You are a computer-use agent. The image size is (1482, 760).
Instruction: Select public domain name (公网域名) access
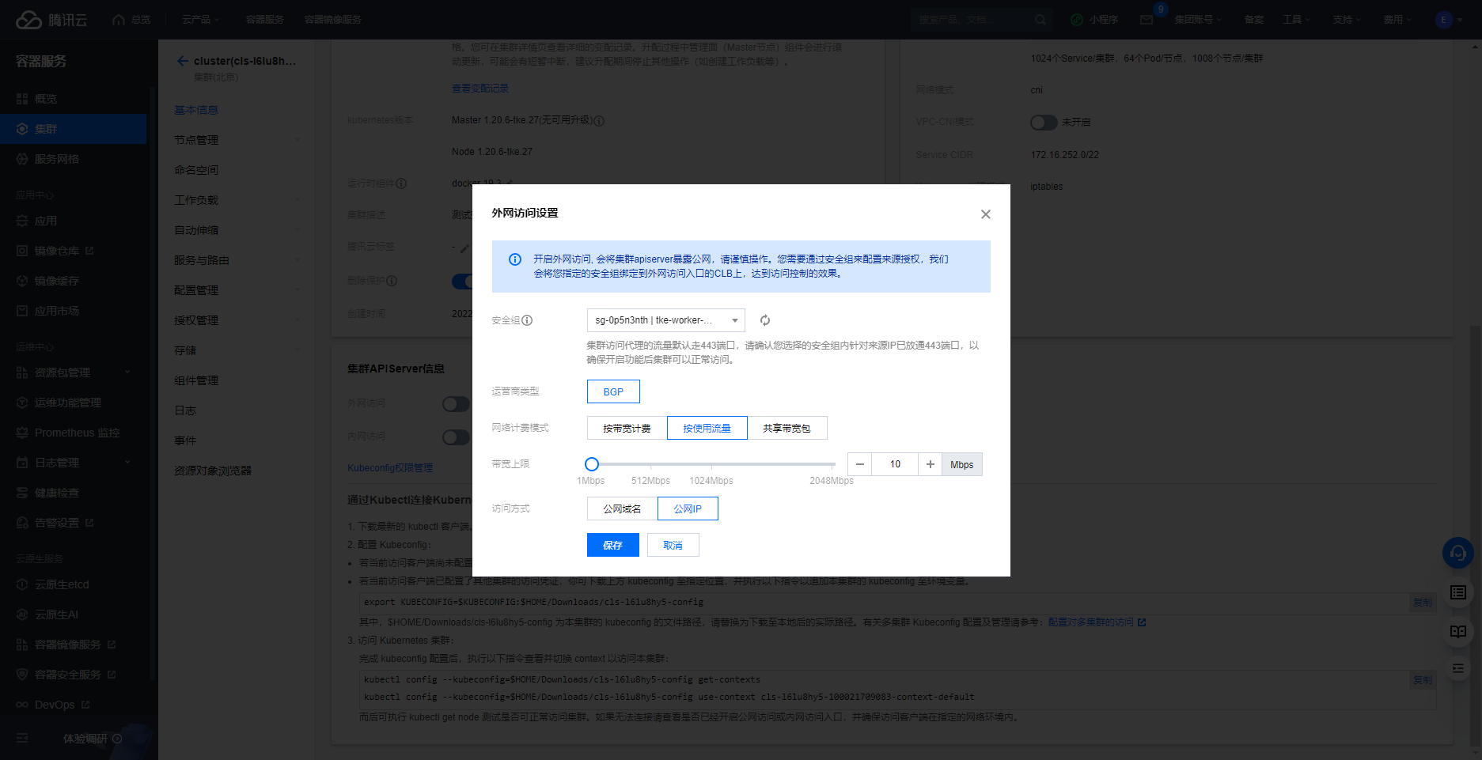(622, 509)
